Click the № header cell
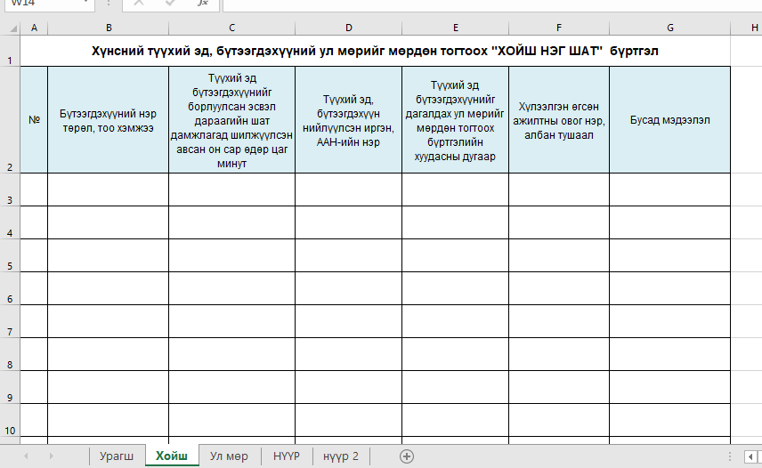Image resolution: width=762 pixels, height=468 pixels. click(x=34, y=120)
